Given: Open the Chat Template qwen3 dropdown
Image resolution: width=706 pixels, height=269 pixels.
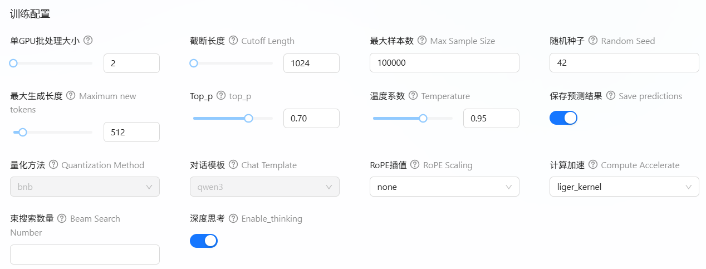Looking at the screenshot, I should click(264, 187).
